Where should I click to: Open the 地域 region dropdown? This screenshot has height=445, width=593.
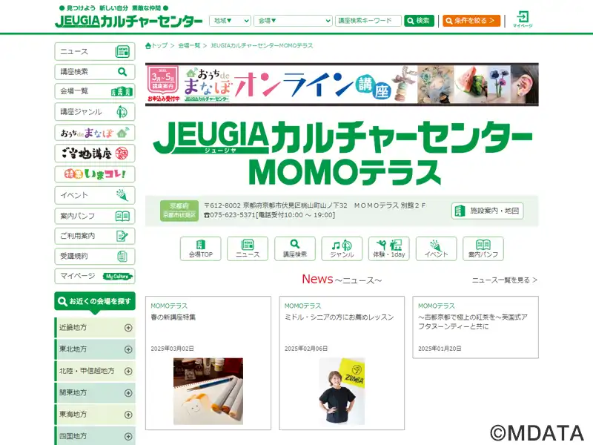(x=230, y=21)
